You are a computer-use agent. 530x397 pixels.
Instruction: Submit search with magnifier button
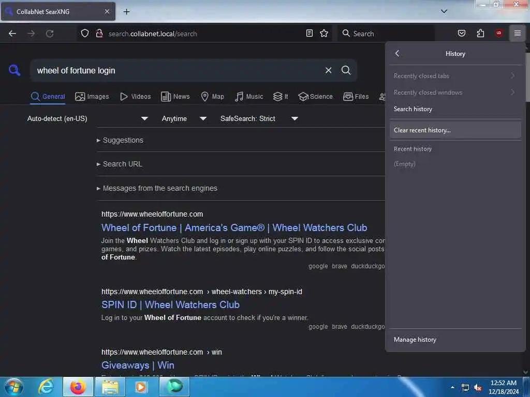click(x=346, y=70)
